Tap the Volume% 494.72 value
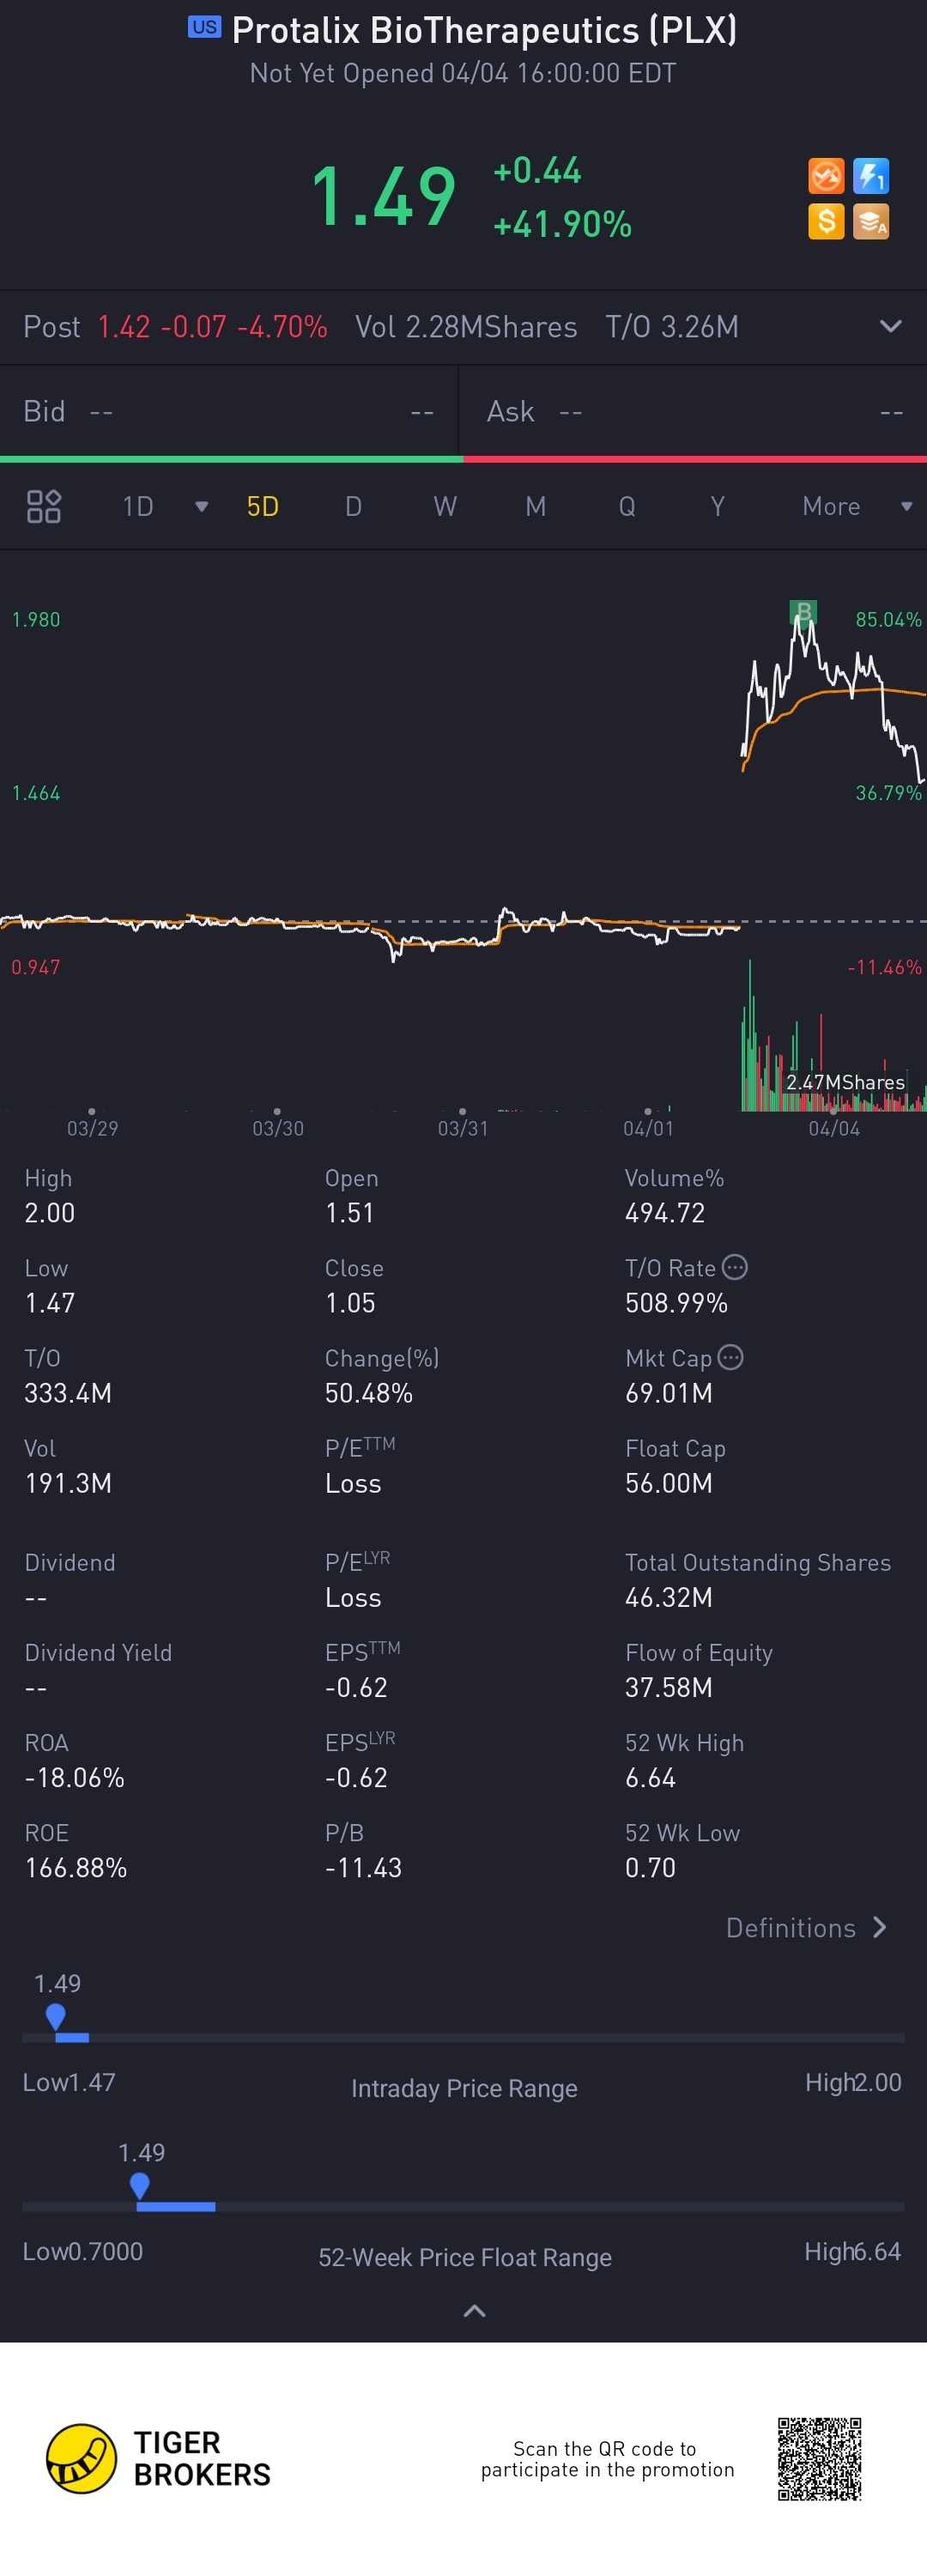The image size is (927, 2576). (665, 1212)
